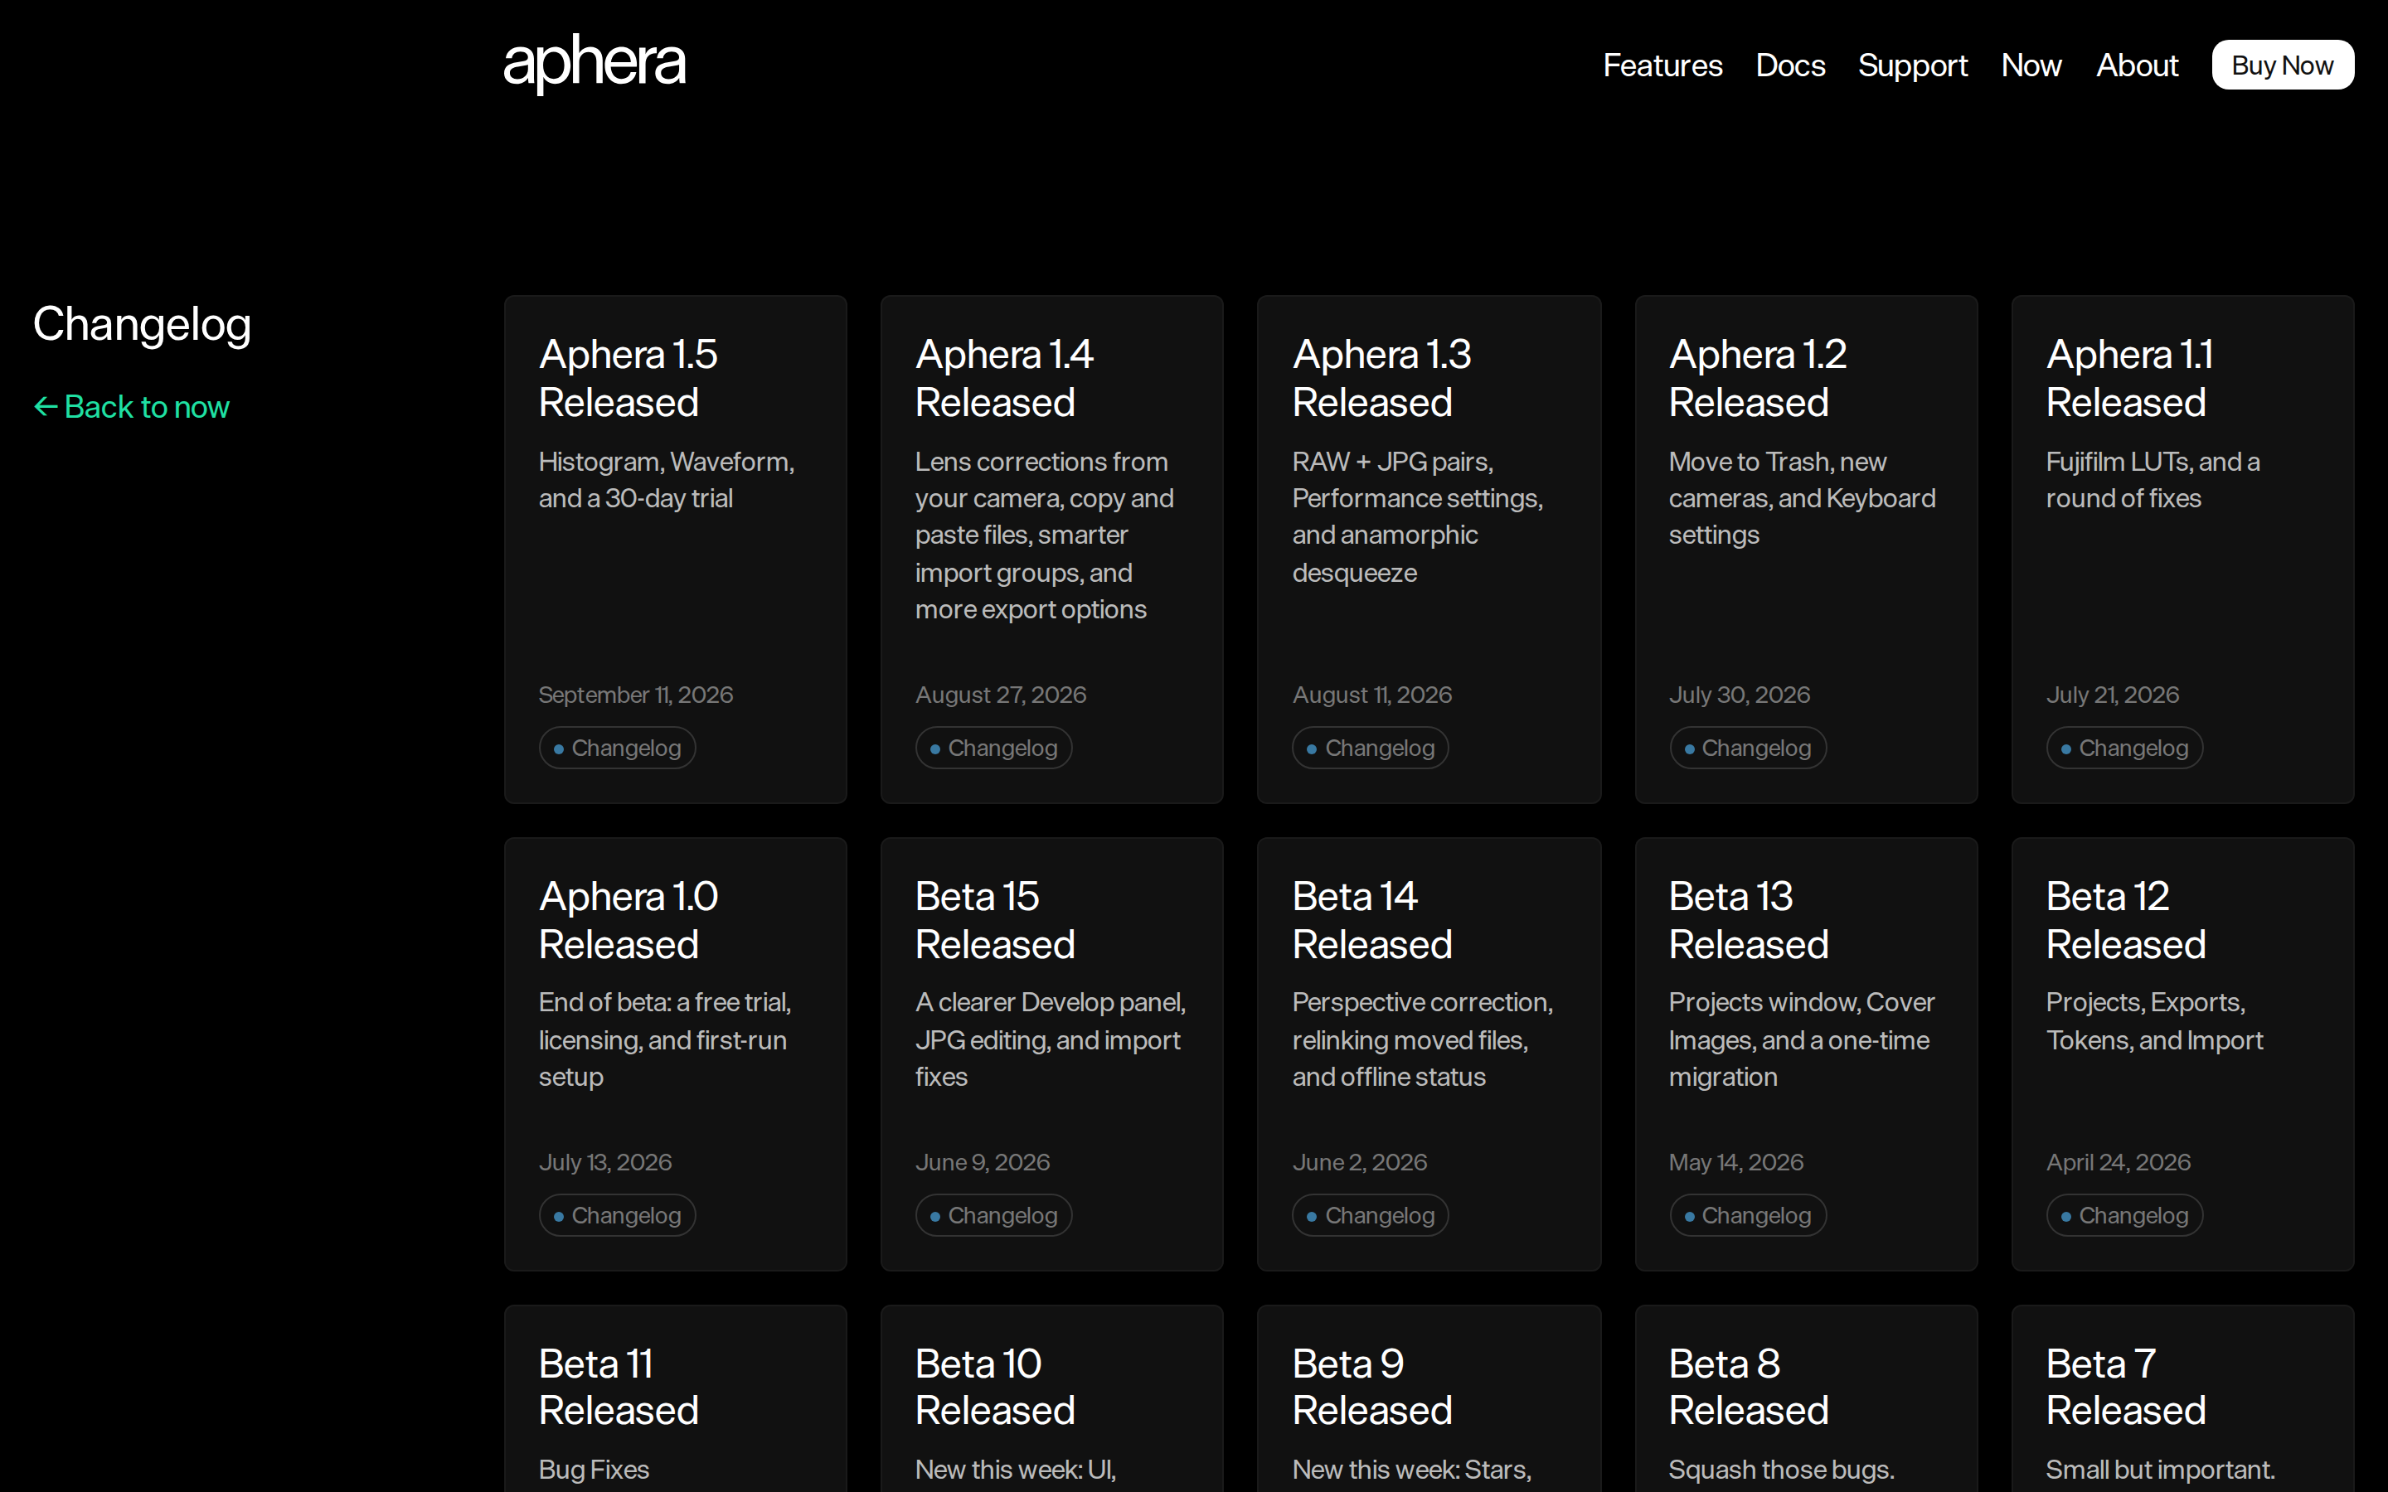The width and height of the screenshot is (2388, 1492).
Task: Click the May 14, 2026 date
Action: [1735, 1162]
